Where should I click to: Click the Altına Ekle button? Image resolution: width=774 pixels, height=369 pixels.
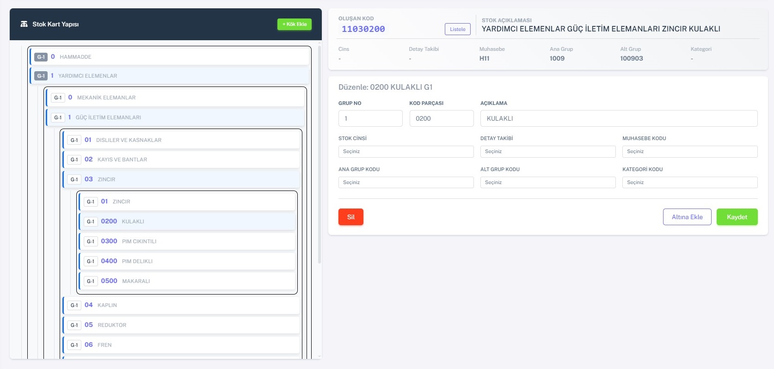687,217
